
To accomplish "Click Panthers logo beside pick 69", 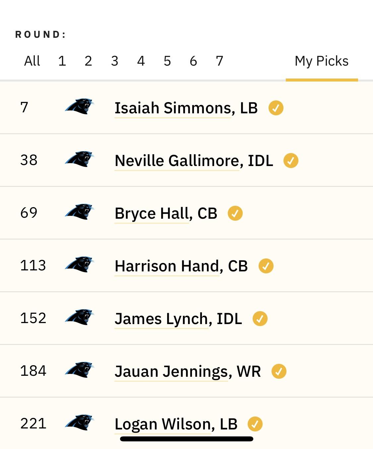I will [x=80, y=212].
